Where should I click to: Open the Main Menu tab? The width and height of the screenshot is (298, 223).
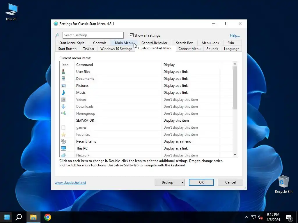click(124, 43)
